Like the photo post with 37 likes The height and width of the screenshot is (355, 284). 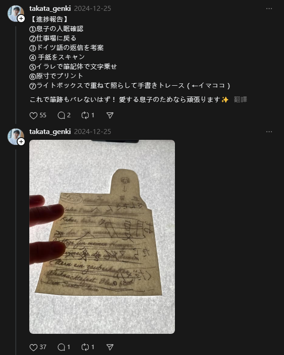(33, 347)
